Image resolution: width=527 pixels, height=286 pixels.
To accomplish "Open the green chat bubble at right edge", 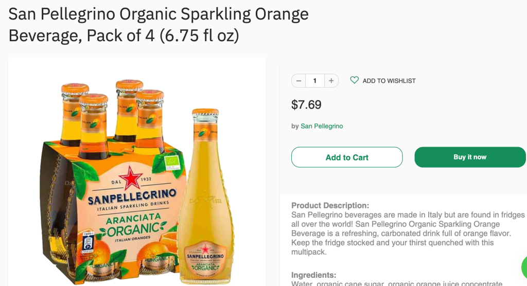I will (524, 266).
